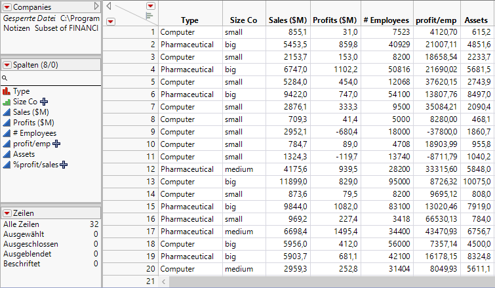Click the Size Co cell in row 12
Screen dimensions: 495x288
(x=244, y=169)
